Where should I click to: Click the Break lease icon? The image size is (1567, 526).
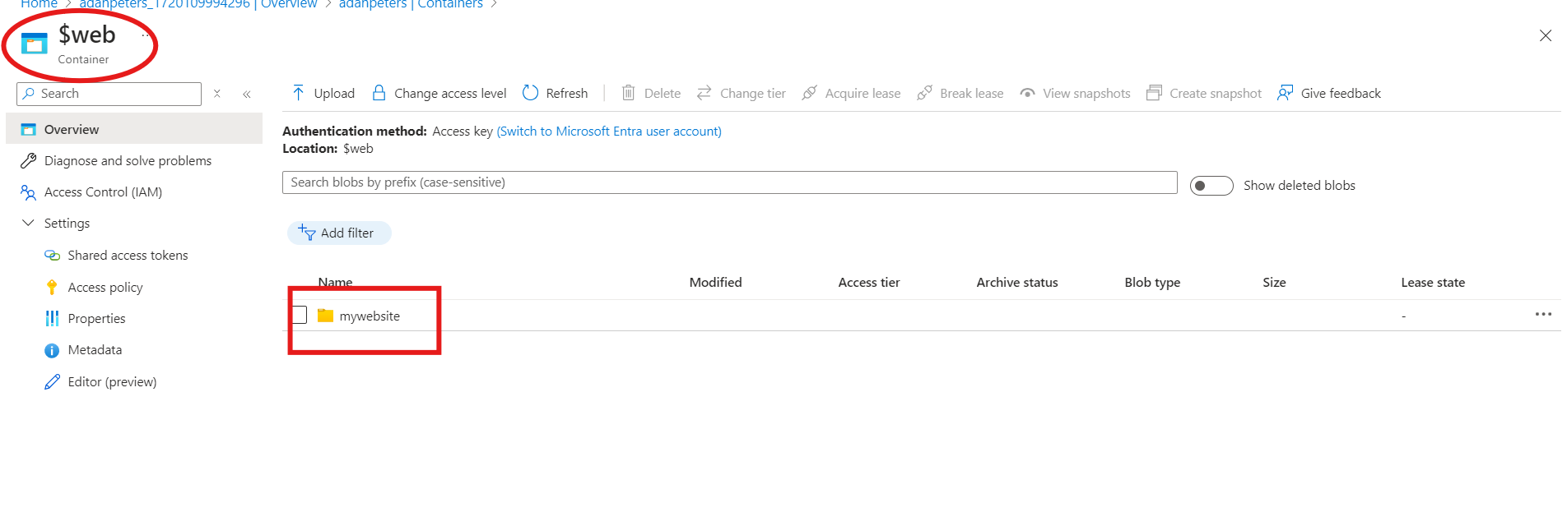click(x=924, y=93)
